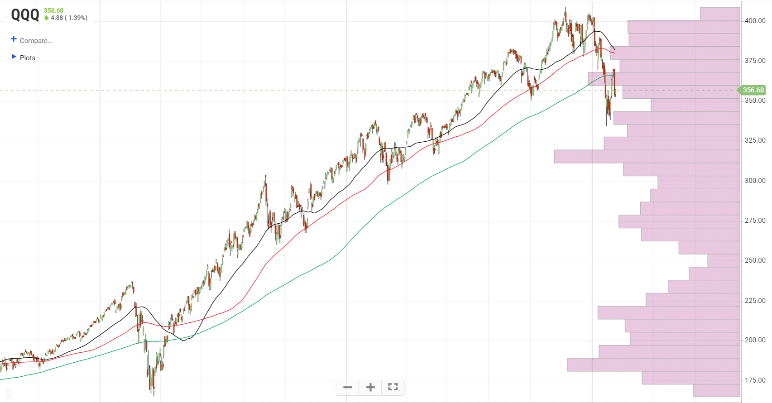Click the 350.00 axis label
Image resolution: width=772 pixels, height=403 pixels.
click(x=755, y=101)
